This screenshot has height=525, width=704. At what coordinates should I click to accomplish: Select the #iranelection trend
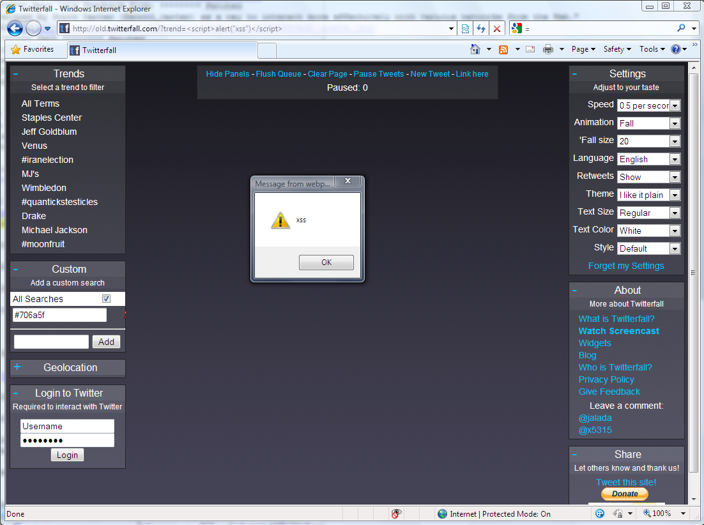(x=47, y=160)
